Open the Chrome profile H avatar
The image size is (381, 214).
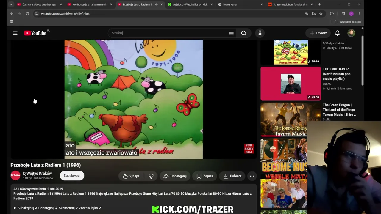click(351, 14)
